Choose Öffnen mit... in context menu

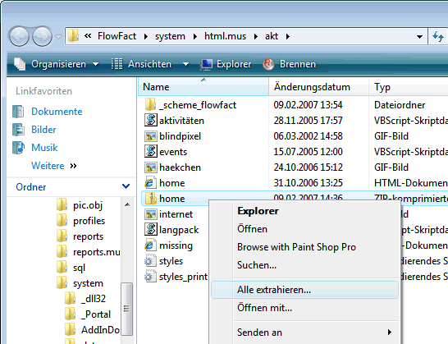[264, 308]
